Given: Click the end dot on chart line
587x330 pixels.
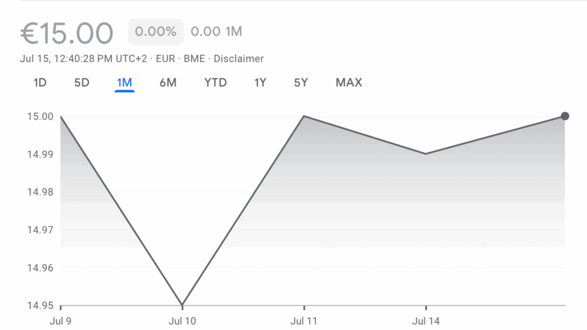Looking at the screenshot, I should point(565,116).
